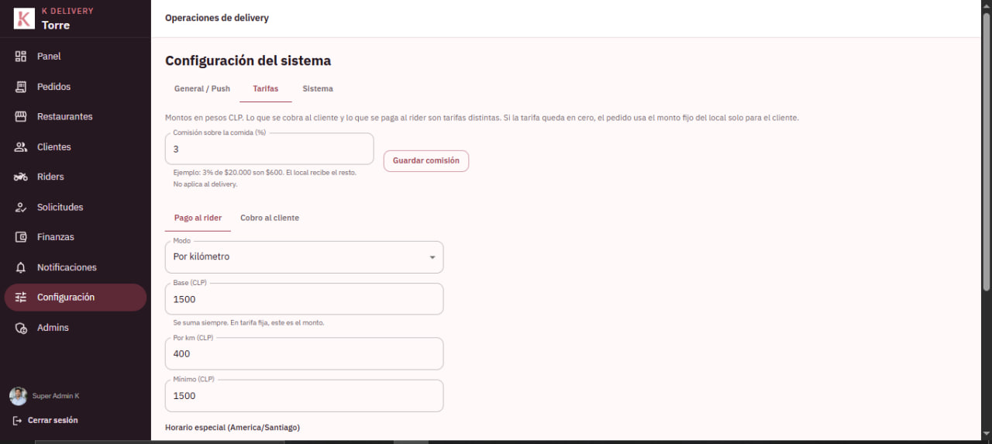Viewport: 992px width, 444px height.
Task: Switch to Sistema tab
Action: coord(318,89)
